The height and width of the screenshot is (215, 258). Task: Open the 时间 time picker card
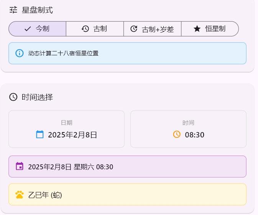click(188, 129)
